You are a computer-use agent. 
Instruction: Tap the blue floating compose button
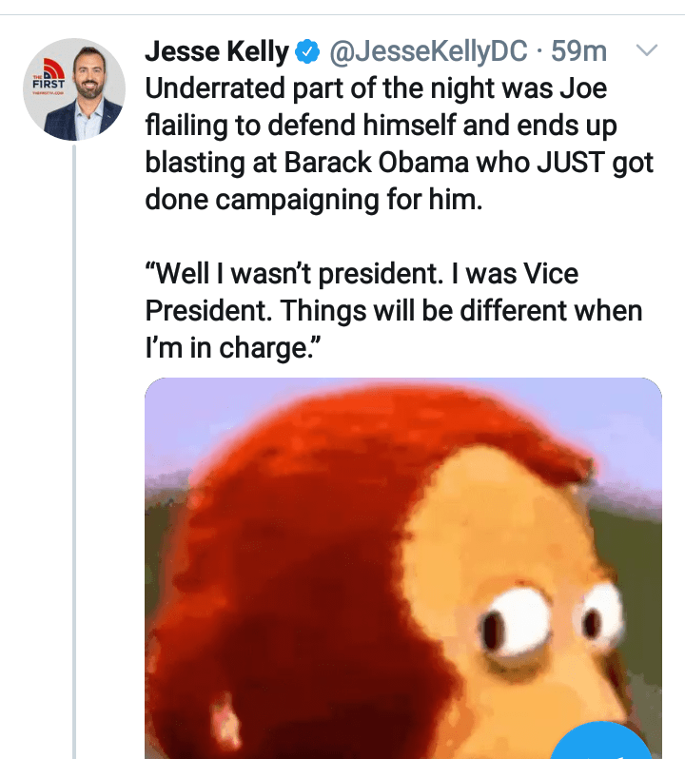[599, 744]
